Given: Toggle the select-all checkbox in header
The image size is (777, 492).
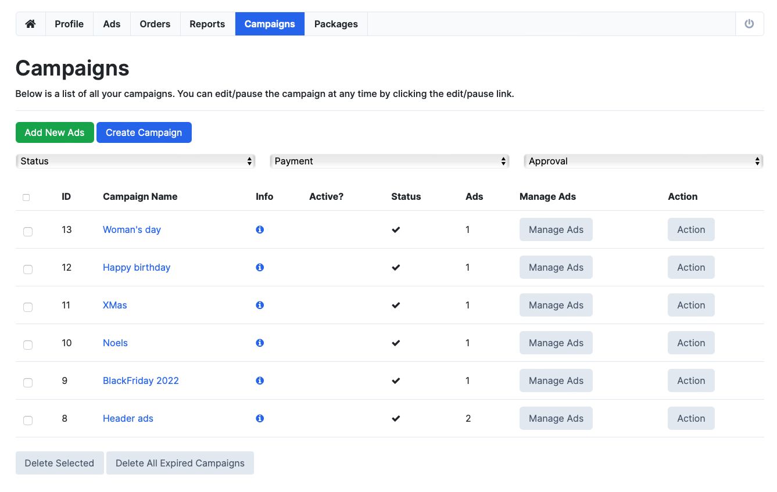Looking at the screenshot, I should 26,197.
